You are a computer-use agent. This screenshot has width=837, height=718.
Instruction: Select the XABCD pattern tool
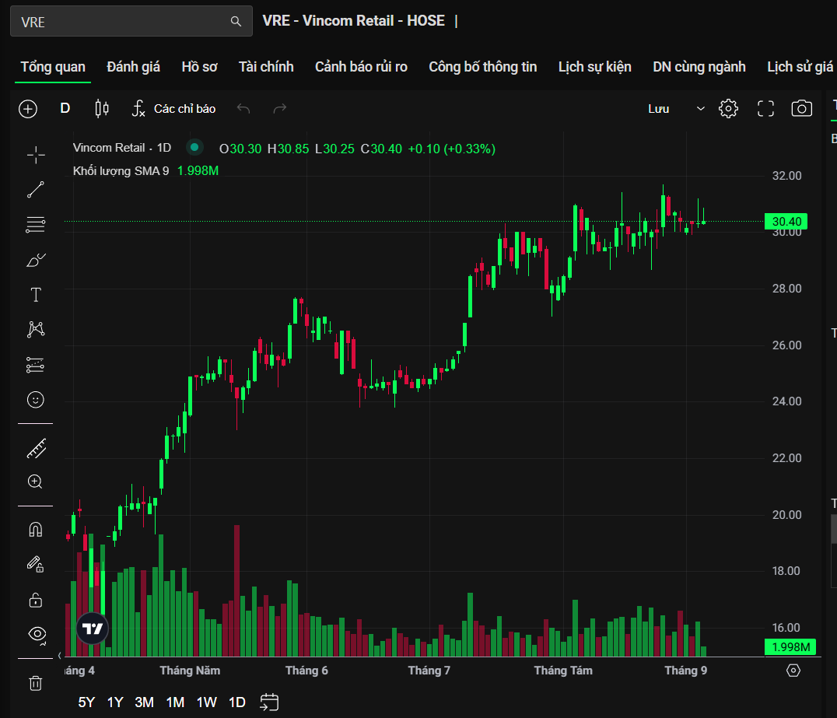point(36,329)
